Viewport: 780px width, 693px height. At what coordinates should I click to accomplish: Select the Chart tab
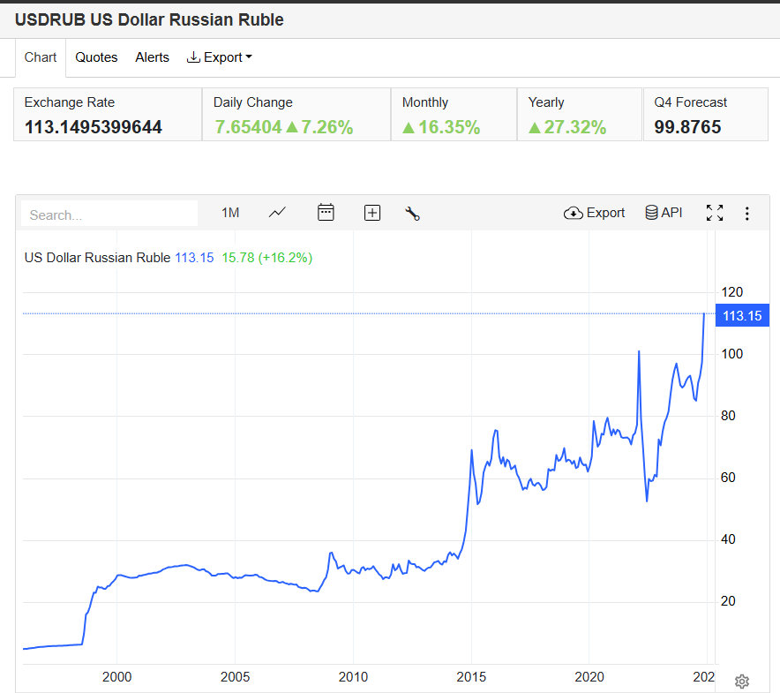[41, 57]
